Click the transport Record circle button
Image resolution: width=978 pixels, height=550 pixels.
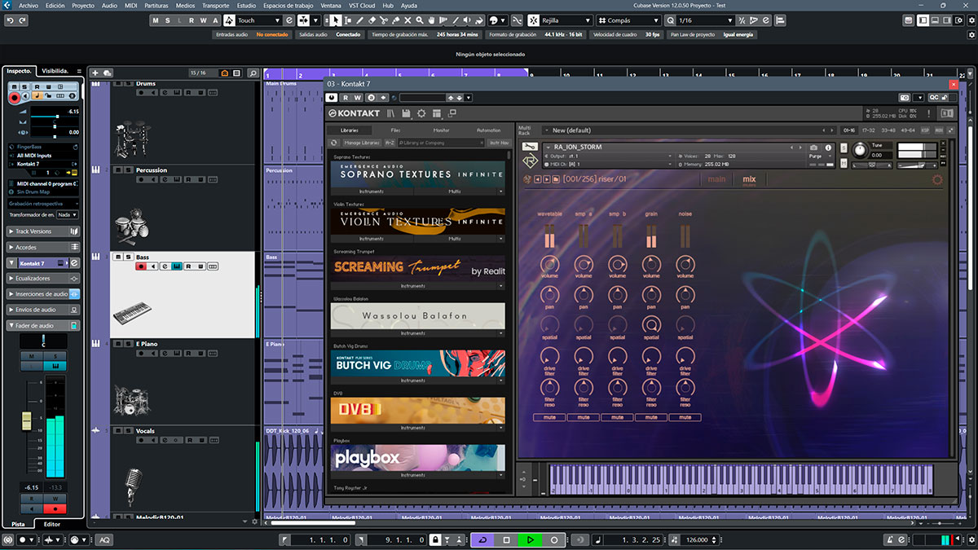click(x=554, y=539)
